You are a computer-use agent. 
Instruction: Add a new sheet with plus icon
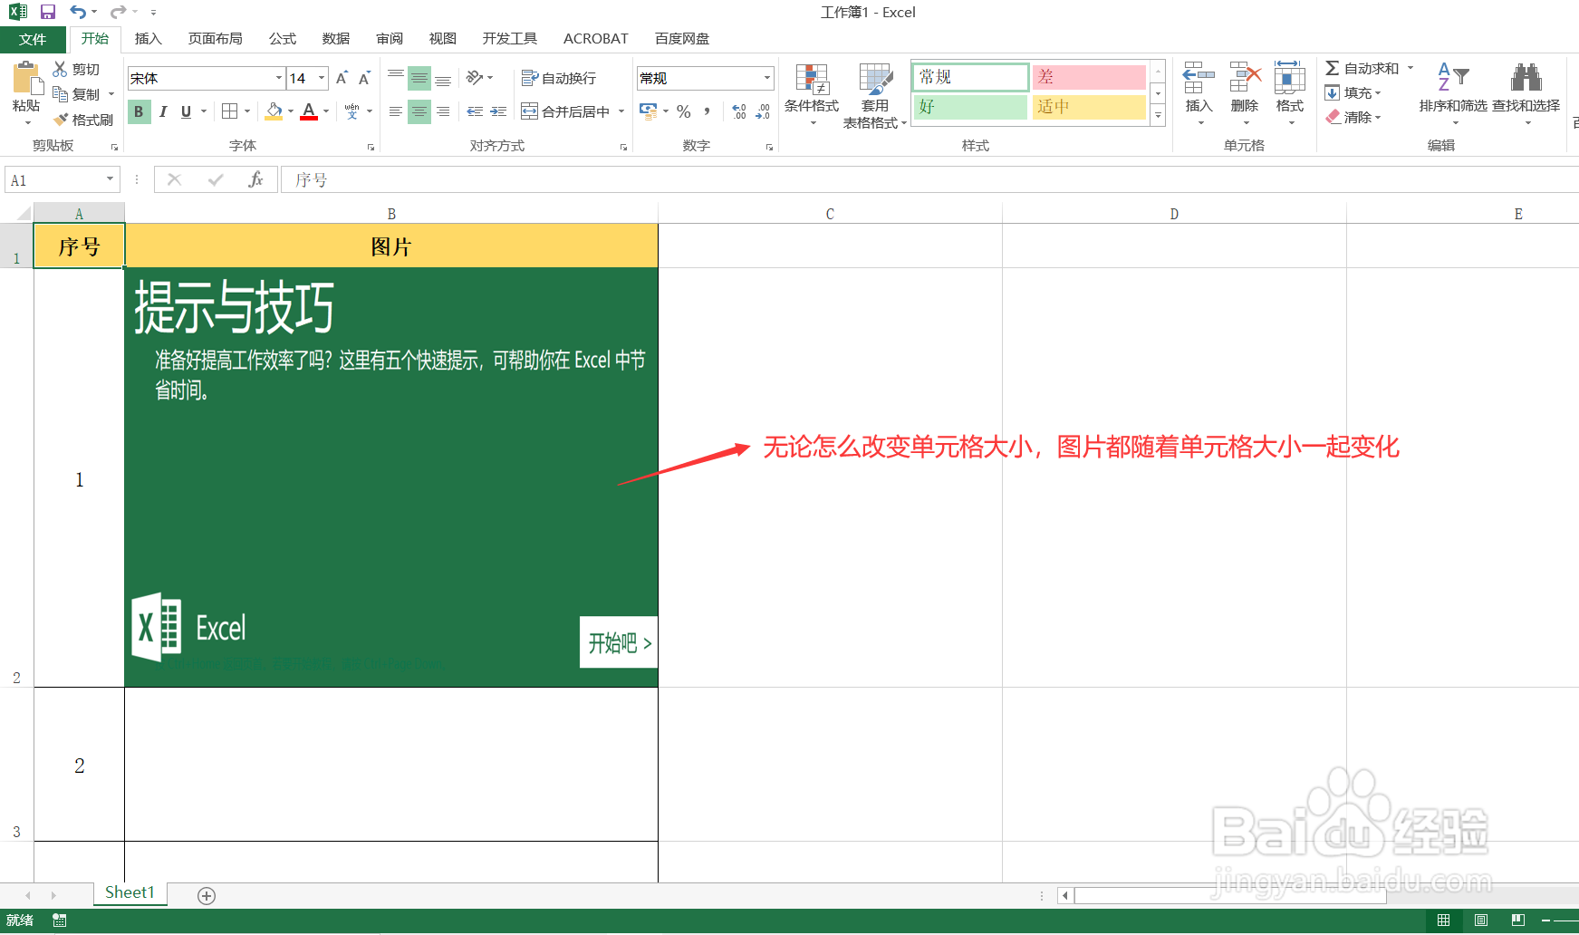tap(207, 895)
